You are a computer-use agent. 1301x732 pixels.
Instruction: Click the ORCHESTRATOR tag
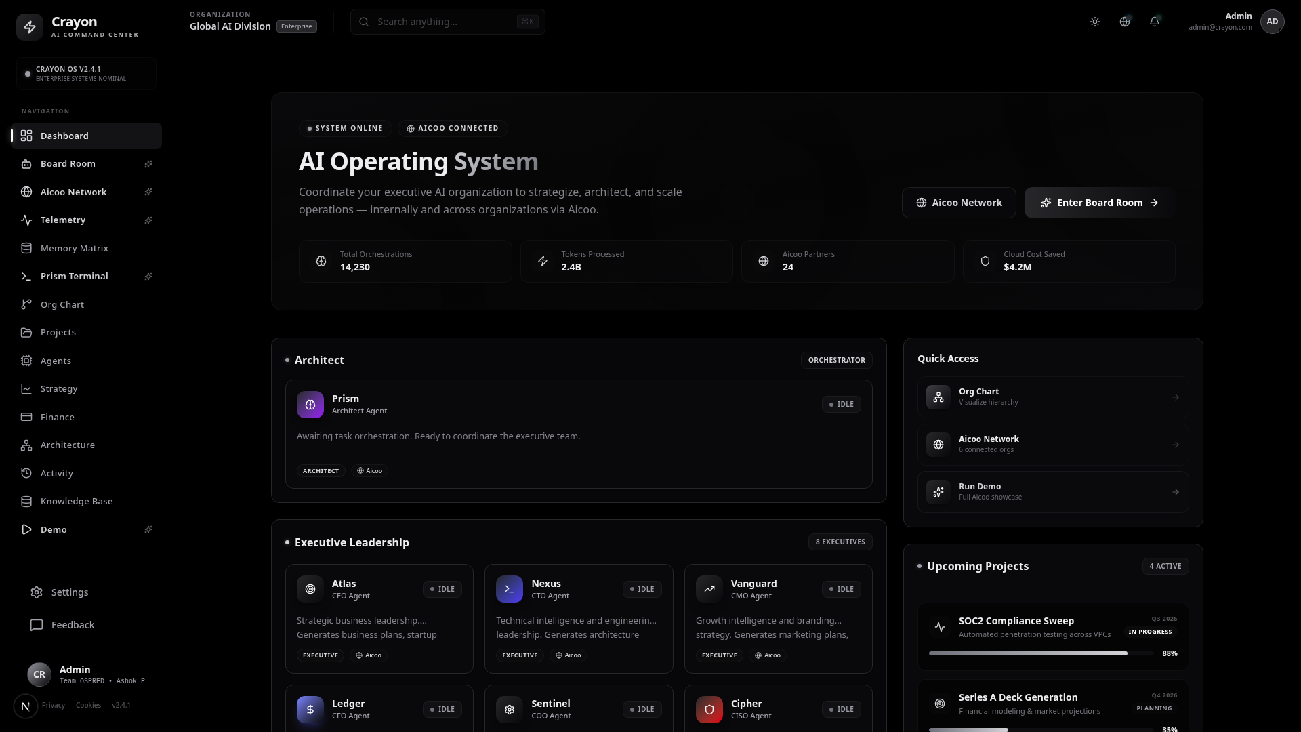pyautogui.click(x=836, y=360)
